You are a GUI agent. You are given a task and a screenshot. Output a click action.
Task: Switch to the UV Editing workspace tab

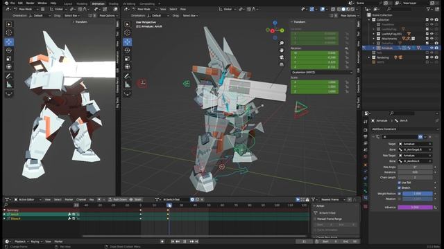point(129,3)
